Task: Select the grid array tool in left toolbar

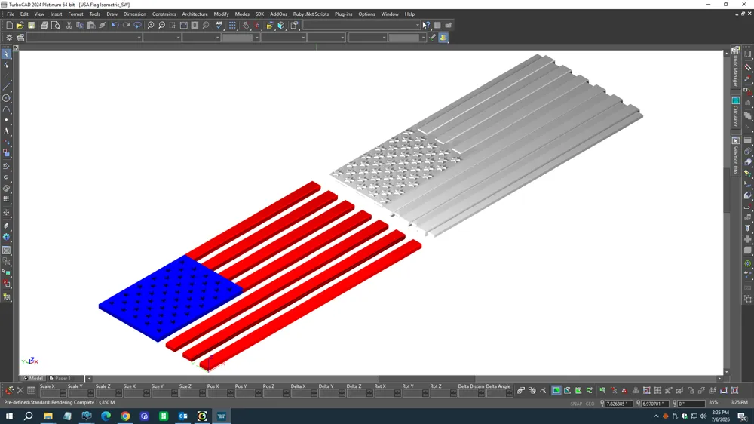Action: (x=6, y=198)
